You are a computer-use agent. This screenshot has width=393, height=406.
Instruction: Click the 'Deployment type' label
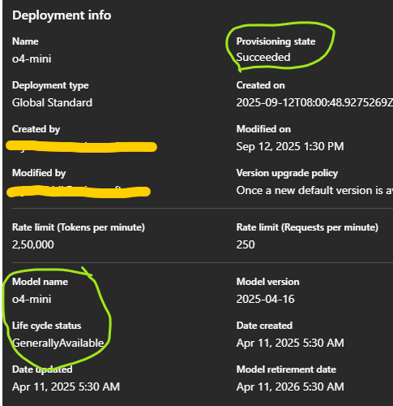tap(50, 85)
